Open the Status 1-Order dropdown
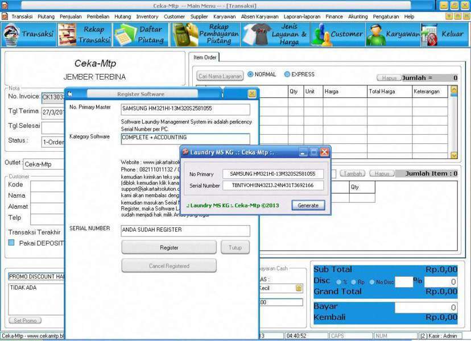471x341 pixels. tap(53, 142)
